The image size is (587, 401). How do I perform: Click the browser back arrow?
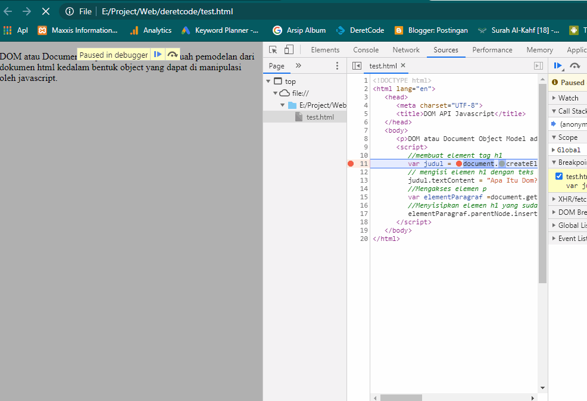(8, 11)
